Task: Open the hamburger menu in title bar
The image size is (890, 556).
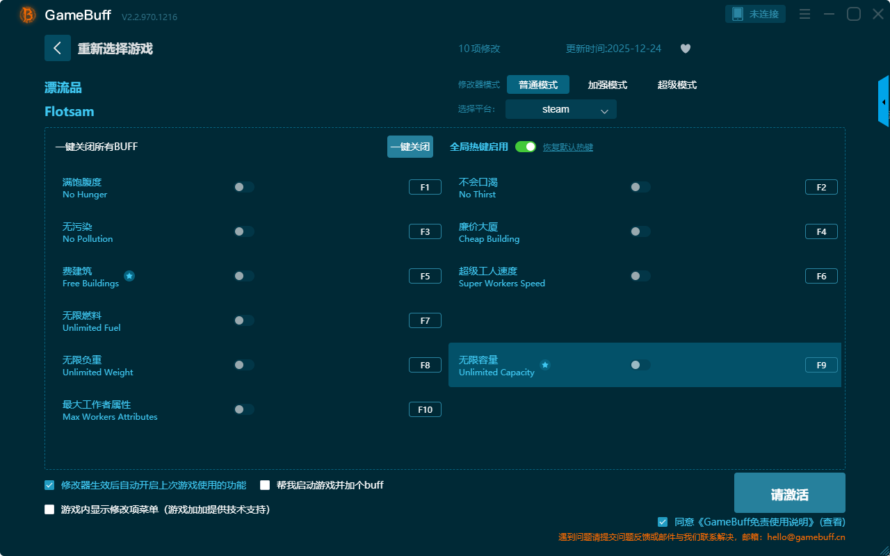Action: coord(804,14)
